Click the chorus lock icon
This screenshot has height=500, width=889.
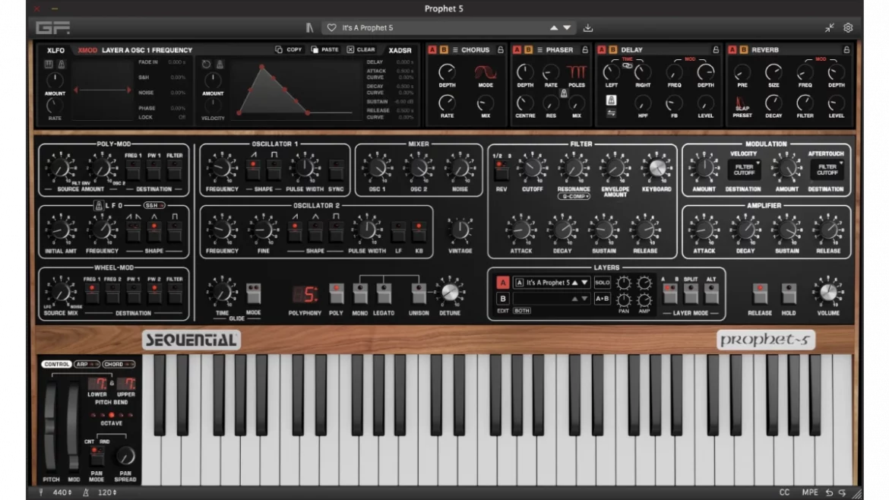(x=501, y=50)
